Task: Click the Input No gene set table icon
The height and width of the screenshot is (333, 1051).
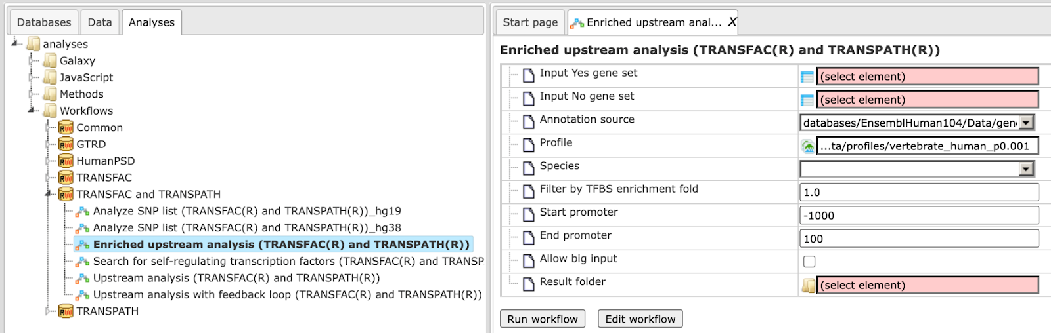Action: pos(807,100)
